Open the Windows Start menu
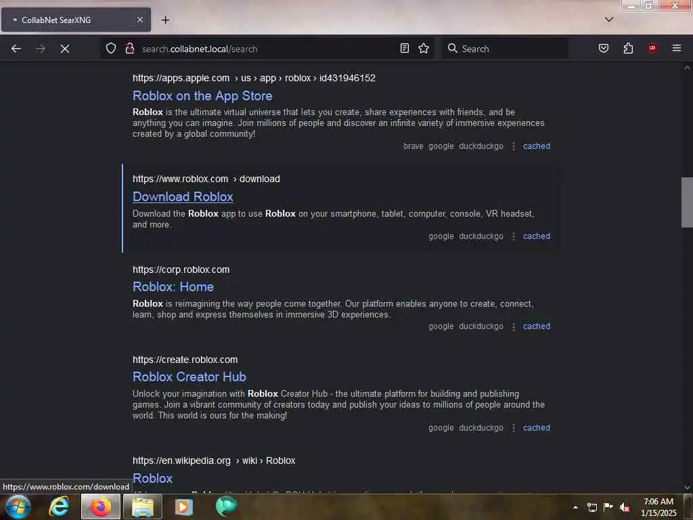This screenshot has height=520, width=693. (18, 506)
